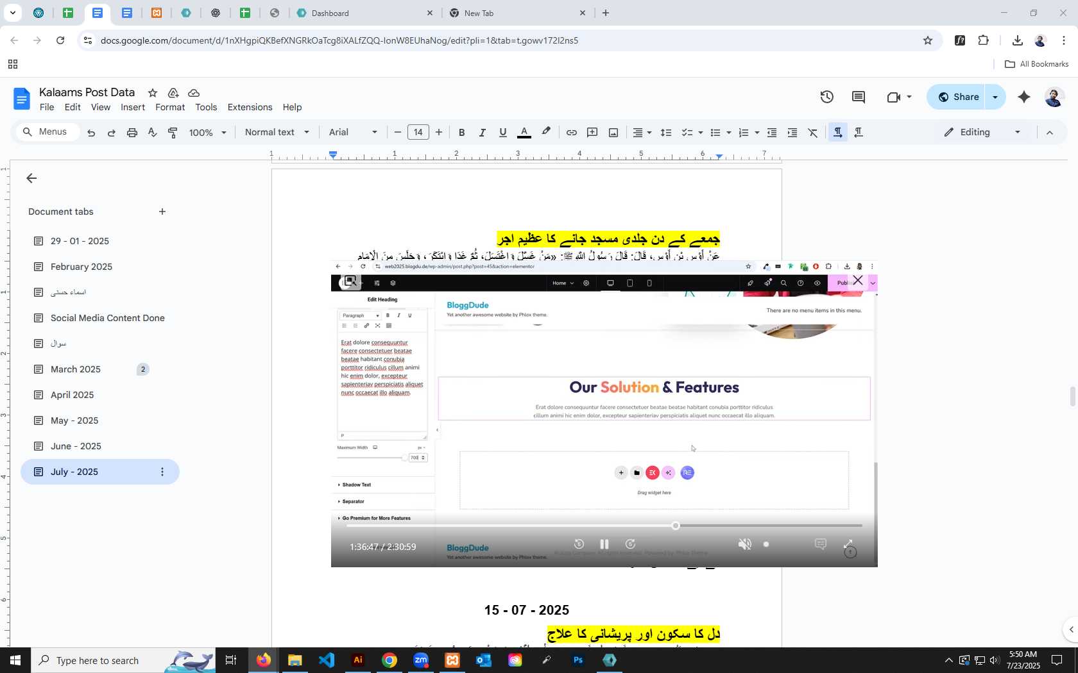Open numbered list options dropdown arrow
The image size is (1078, 673).
pyautogui.click(x=757, y=133)
